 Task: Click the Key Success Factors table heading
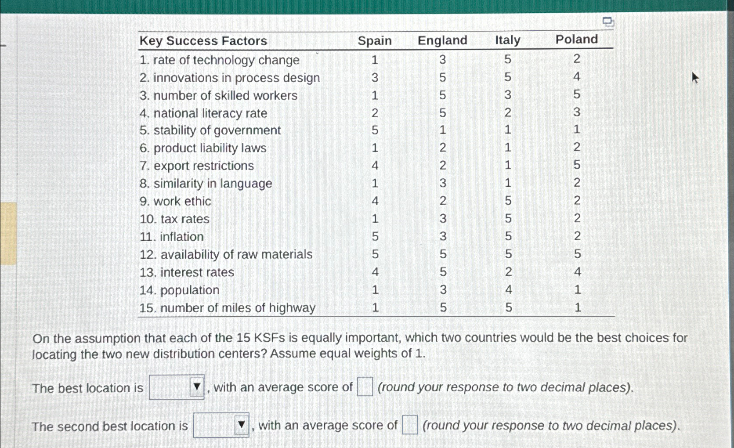tap(203, 41)
